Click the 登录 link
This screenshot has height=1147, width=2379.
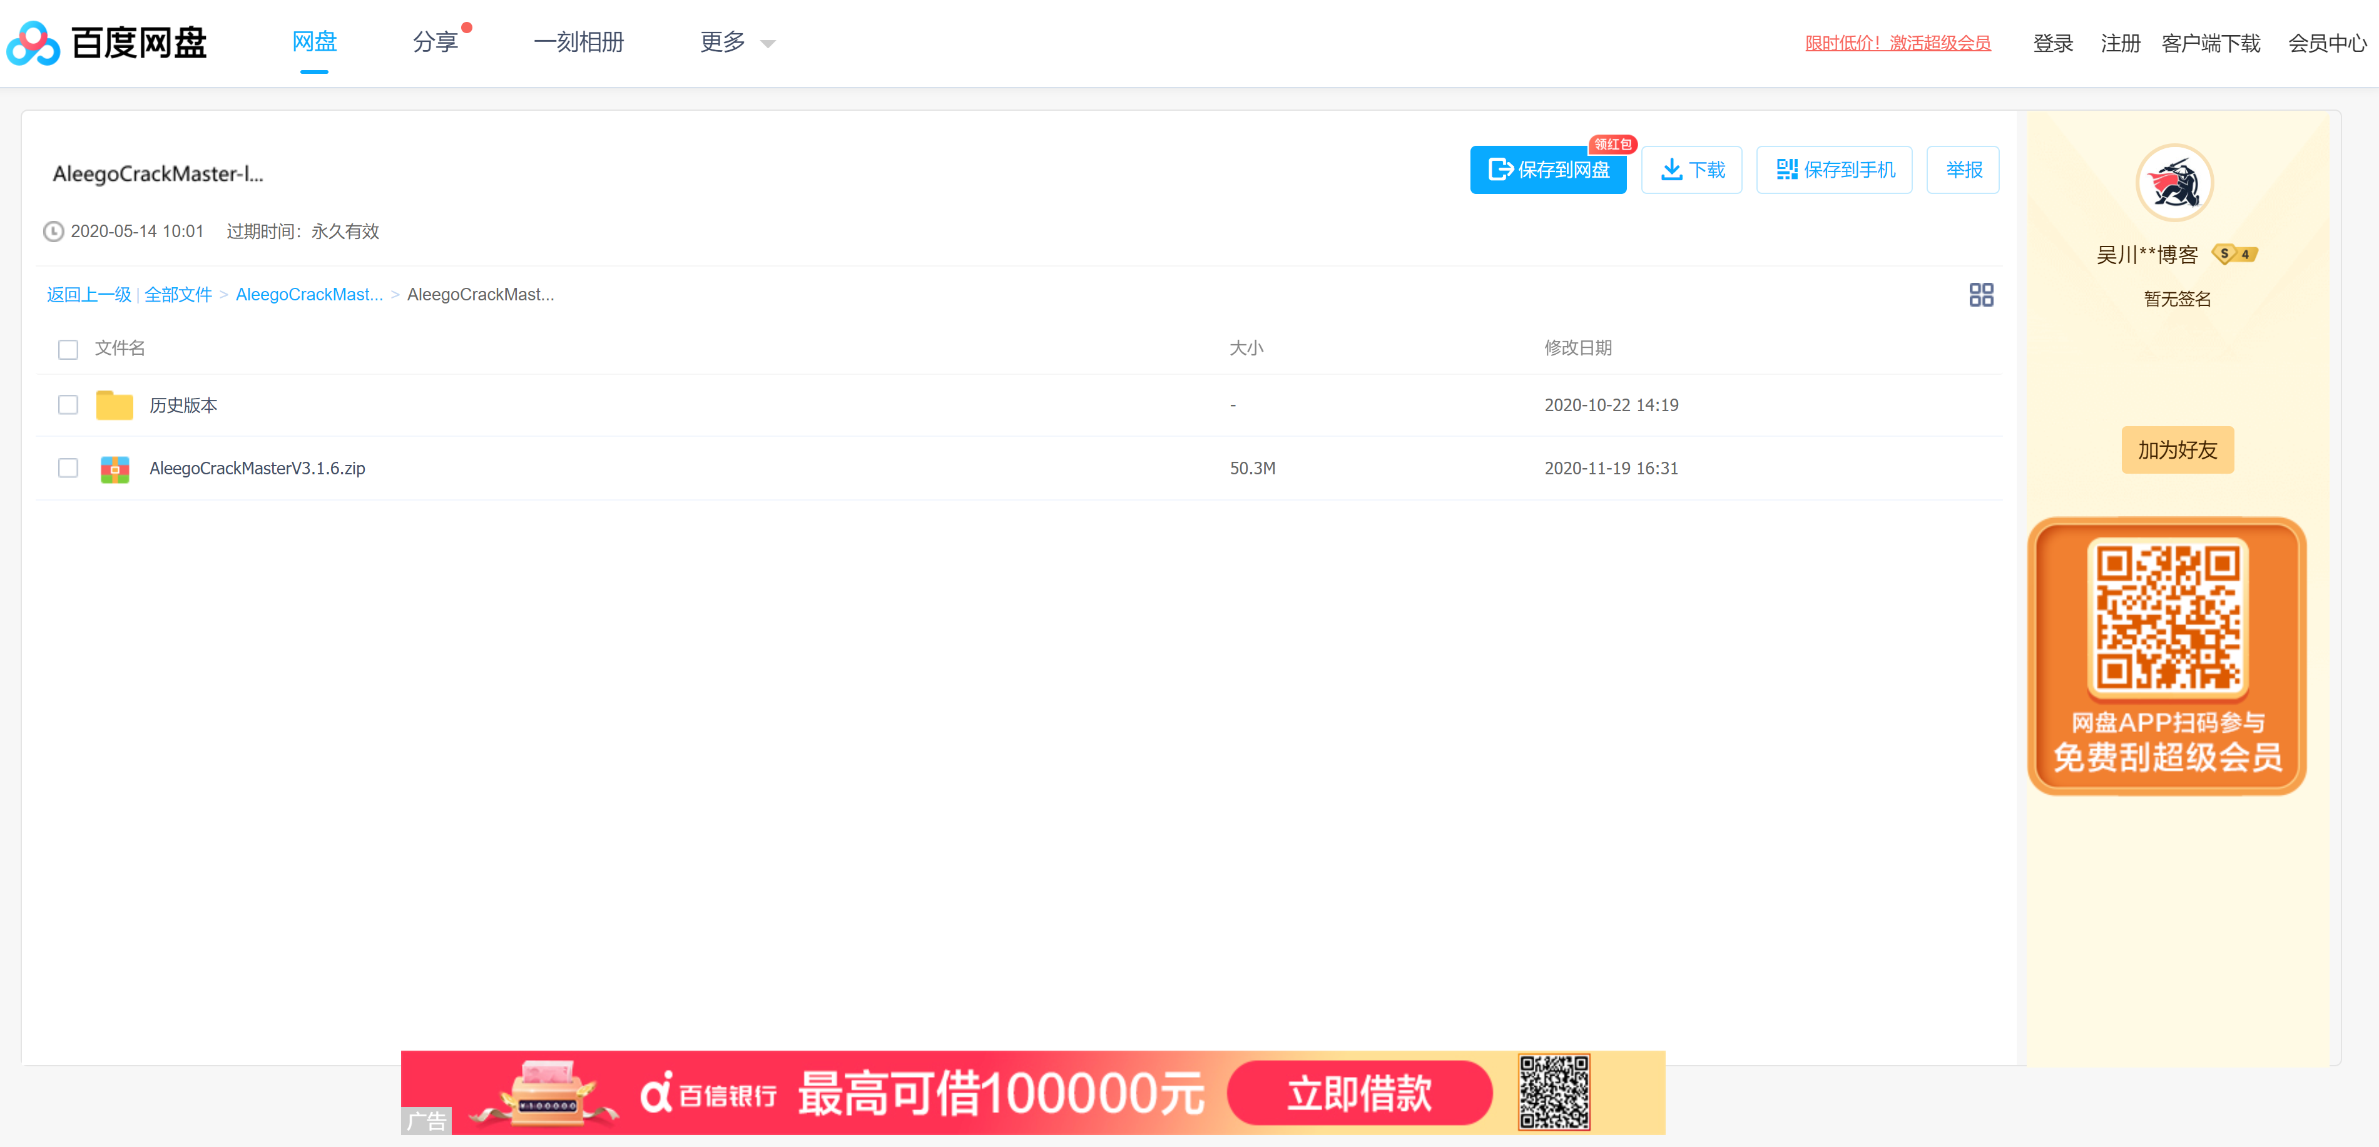(2053, 43)
